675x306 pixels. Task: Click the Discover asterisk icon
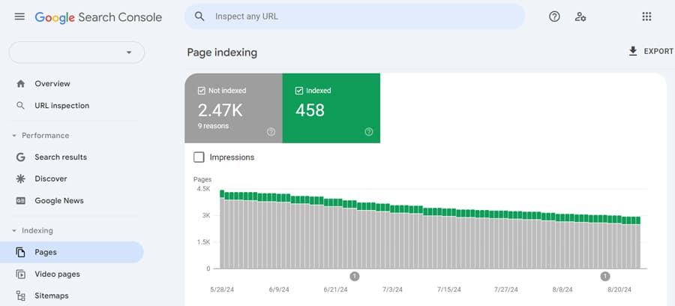pos(20,178)
